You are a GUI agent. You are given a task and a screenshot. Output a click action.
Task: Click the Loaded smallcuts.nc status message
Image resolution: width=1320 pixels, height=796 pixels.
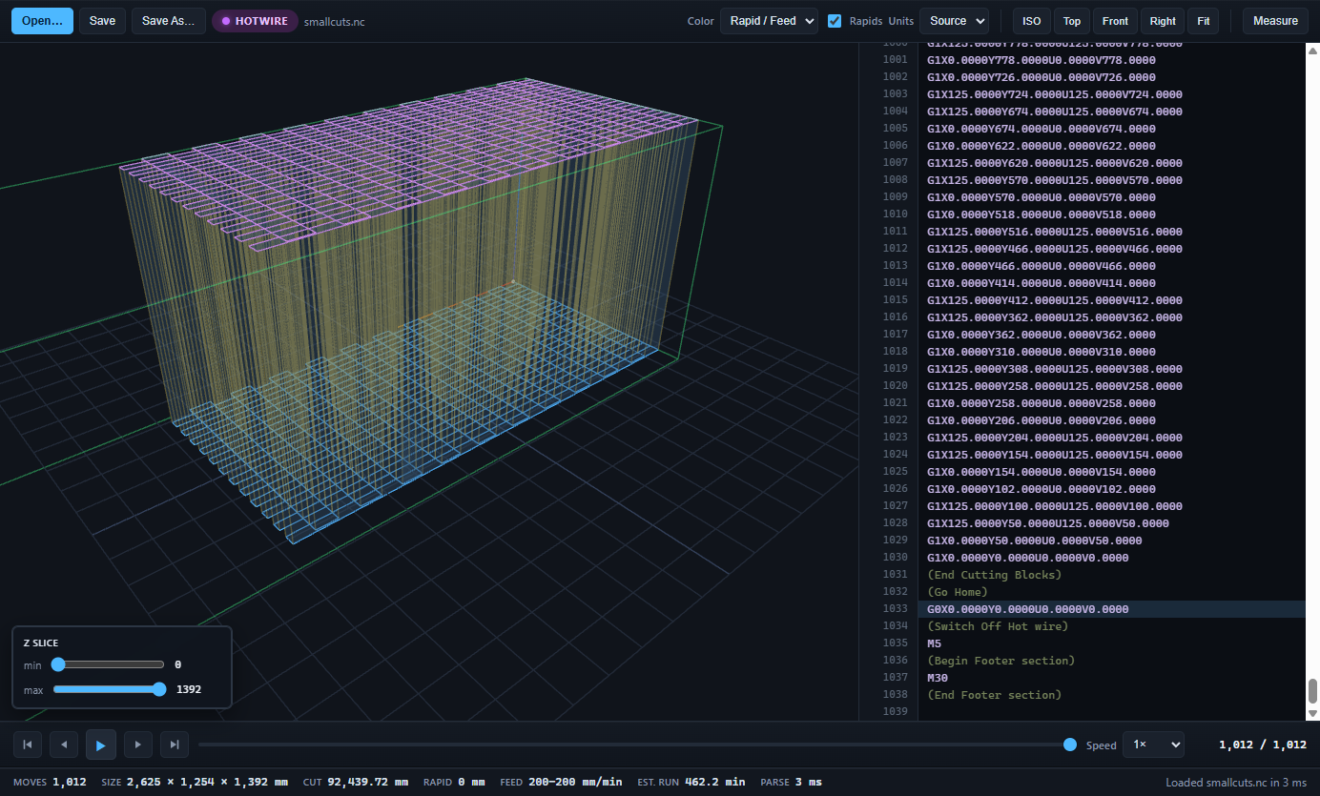coord(1236,783)
